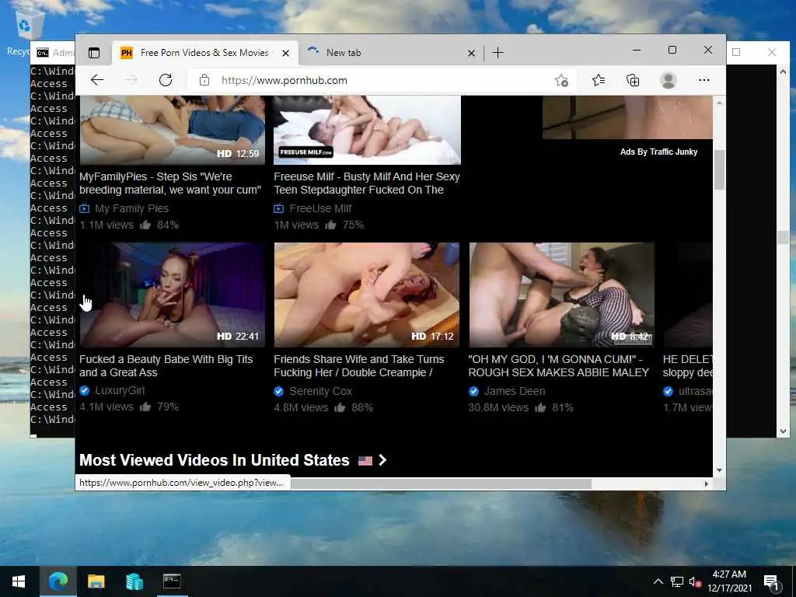Open Server Manager from the taskbar
Viewport: 796px width, 597px height.
pyautogui.click(x=134, y=581)
